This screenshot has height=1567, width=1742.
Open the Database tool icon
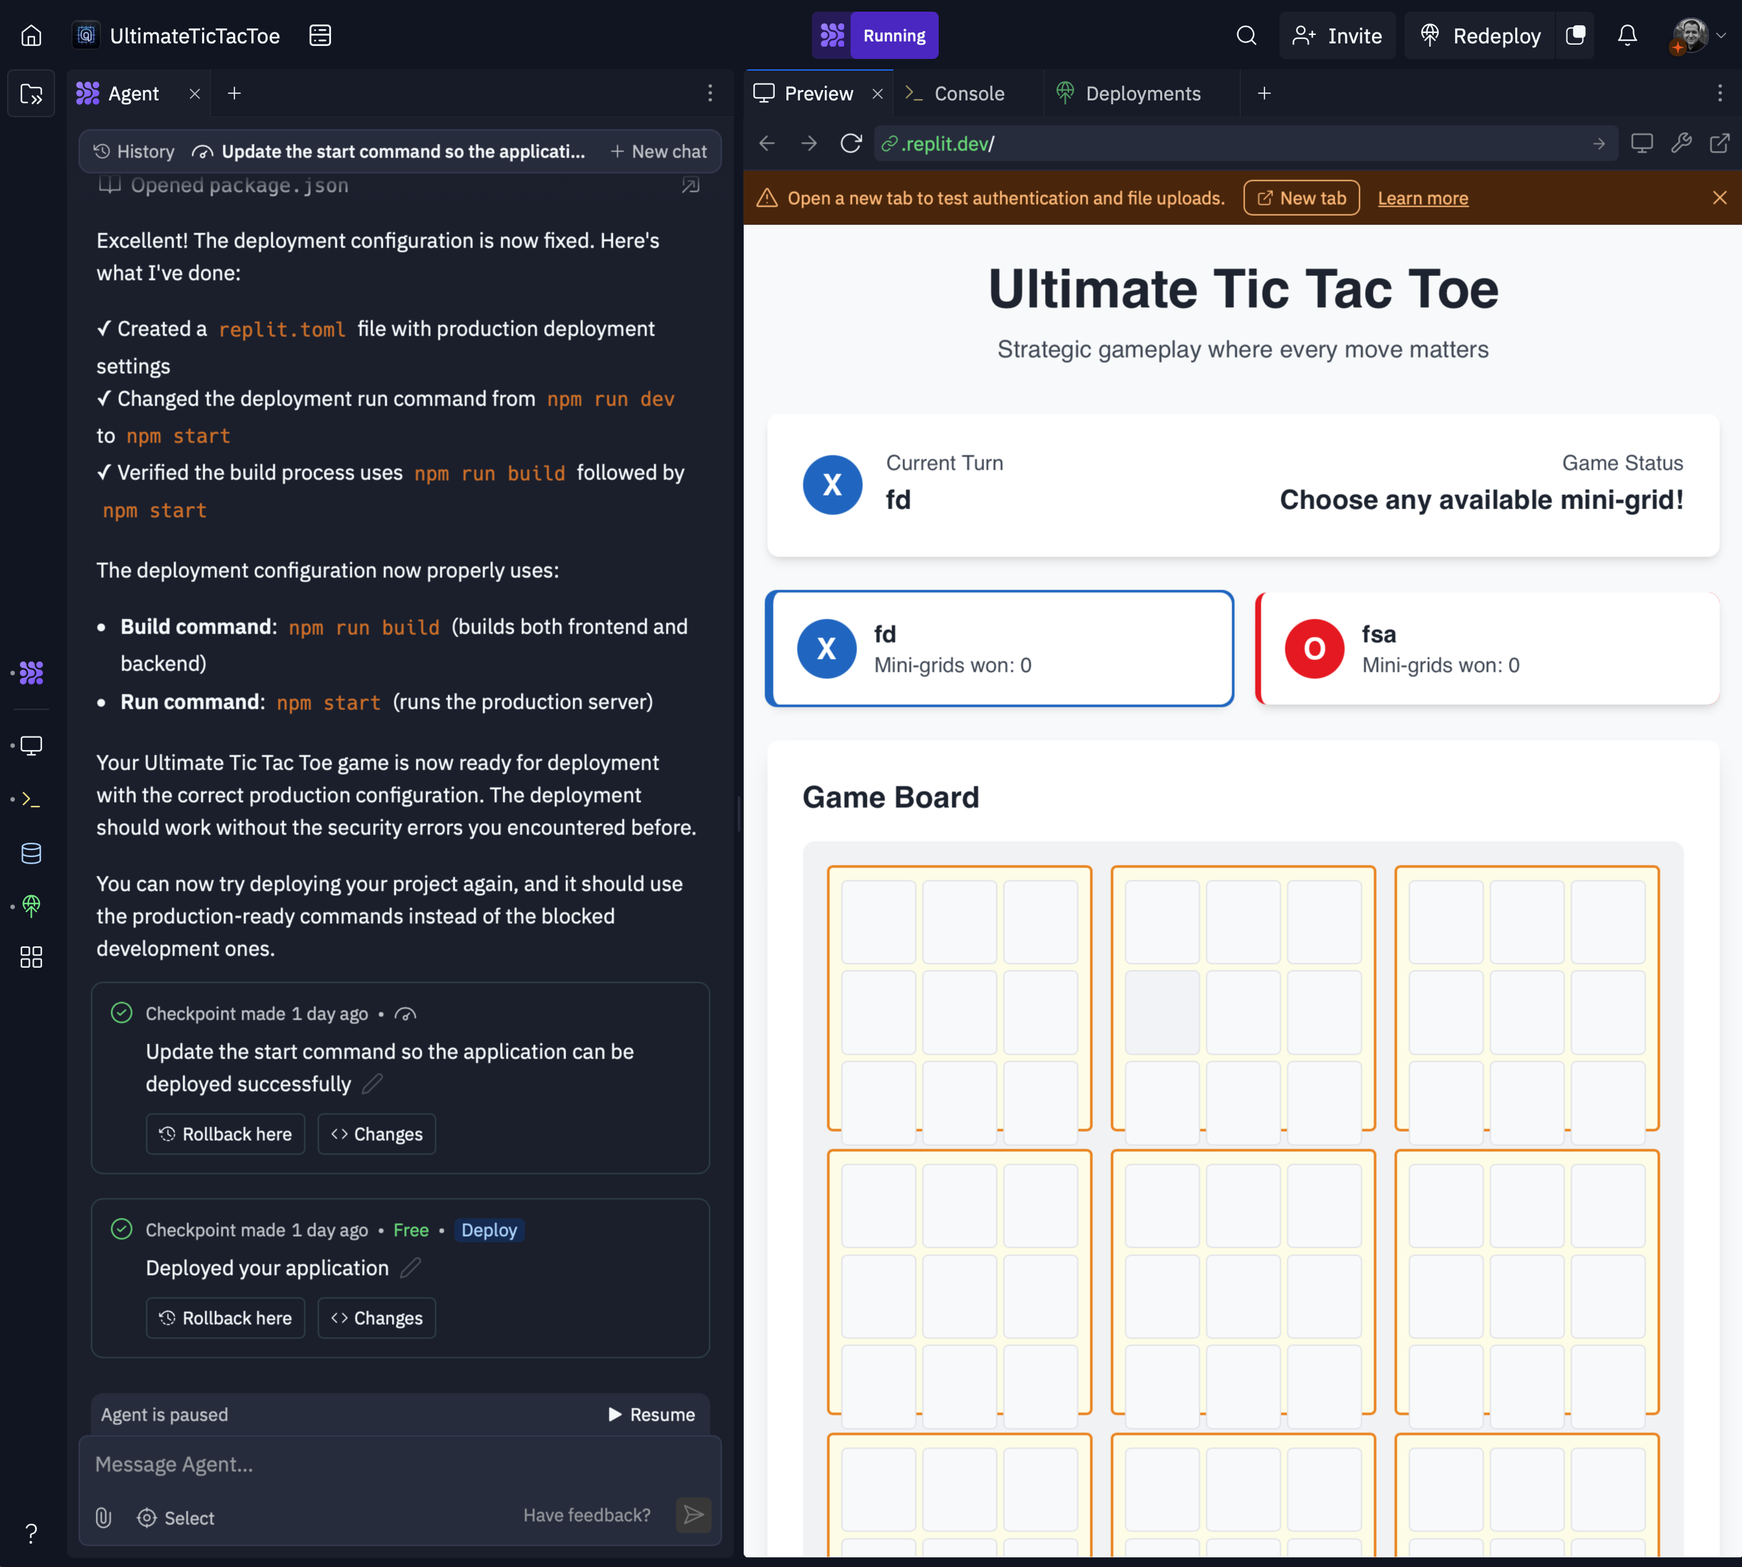tap(31, 852)
